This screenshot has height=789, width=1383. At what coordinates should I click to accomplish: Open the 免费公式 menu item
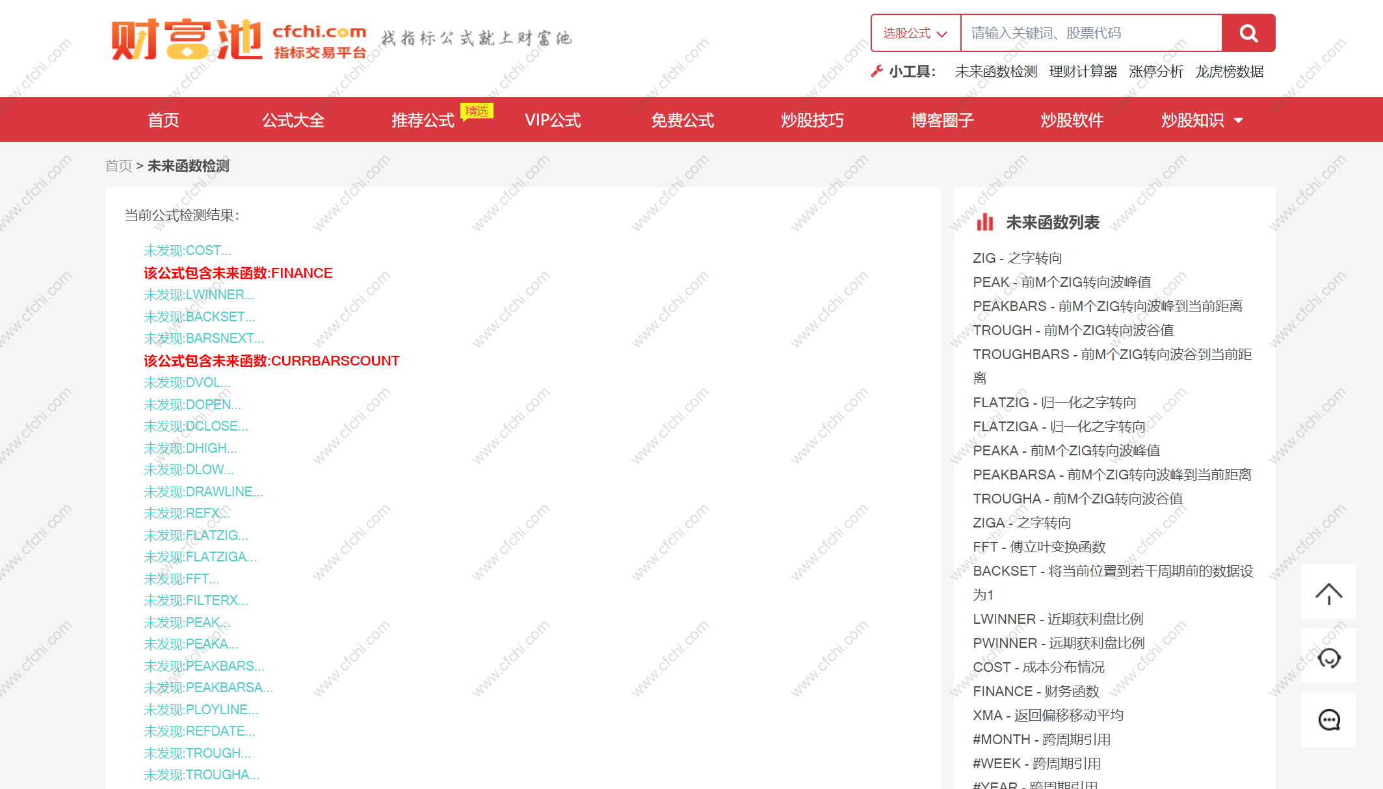point(682,120)
